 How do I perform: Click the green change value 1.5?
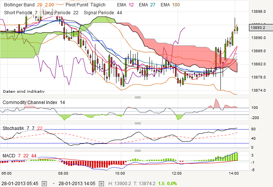(x=161, y=184)
